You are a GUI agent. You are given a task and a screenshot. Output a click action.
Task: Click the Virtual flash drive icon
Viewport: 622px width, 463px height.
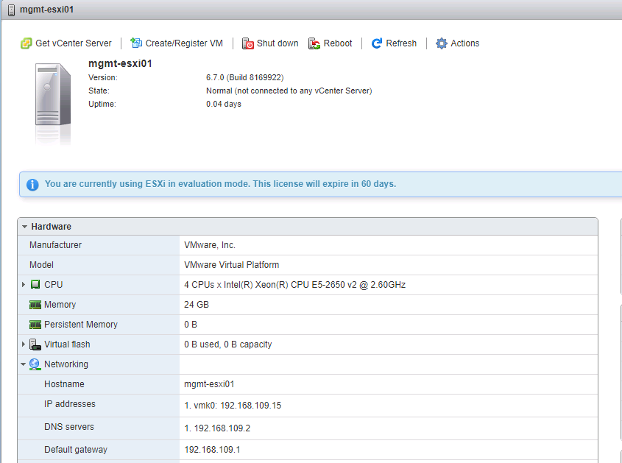(x=35, y=344)
